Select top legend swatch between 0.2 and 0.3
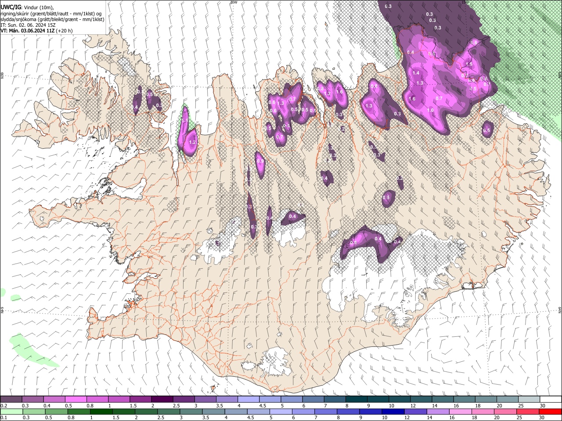 (x=11, y=399)
